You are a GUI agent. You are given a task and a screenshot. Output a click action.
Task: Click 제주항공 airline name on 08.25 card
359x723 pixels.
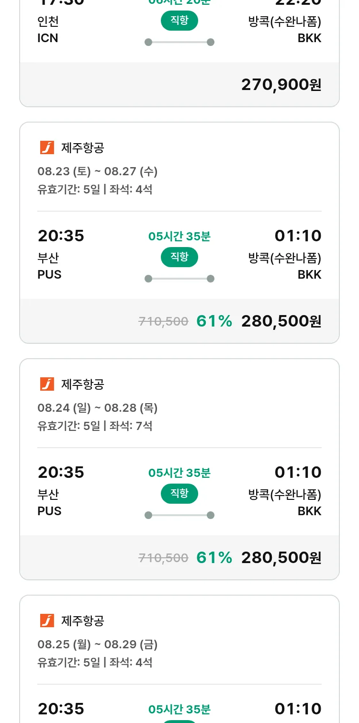click(x=83, y=621)
